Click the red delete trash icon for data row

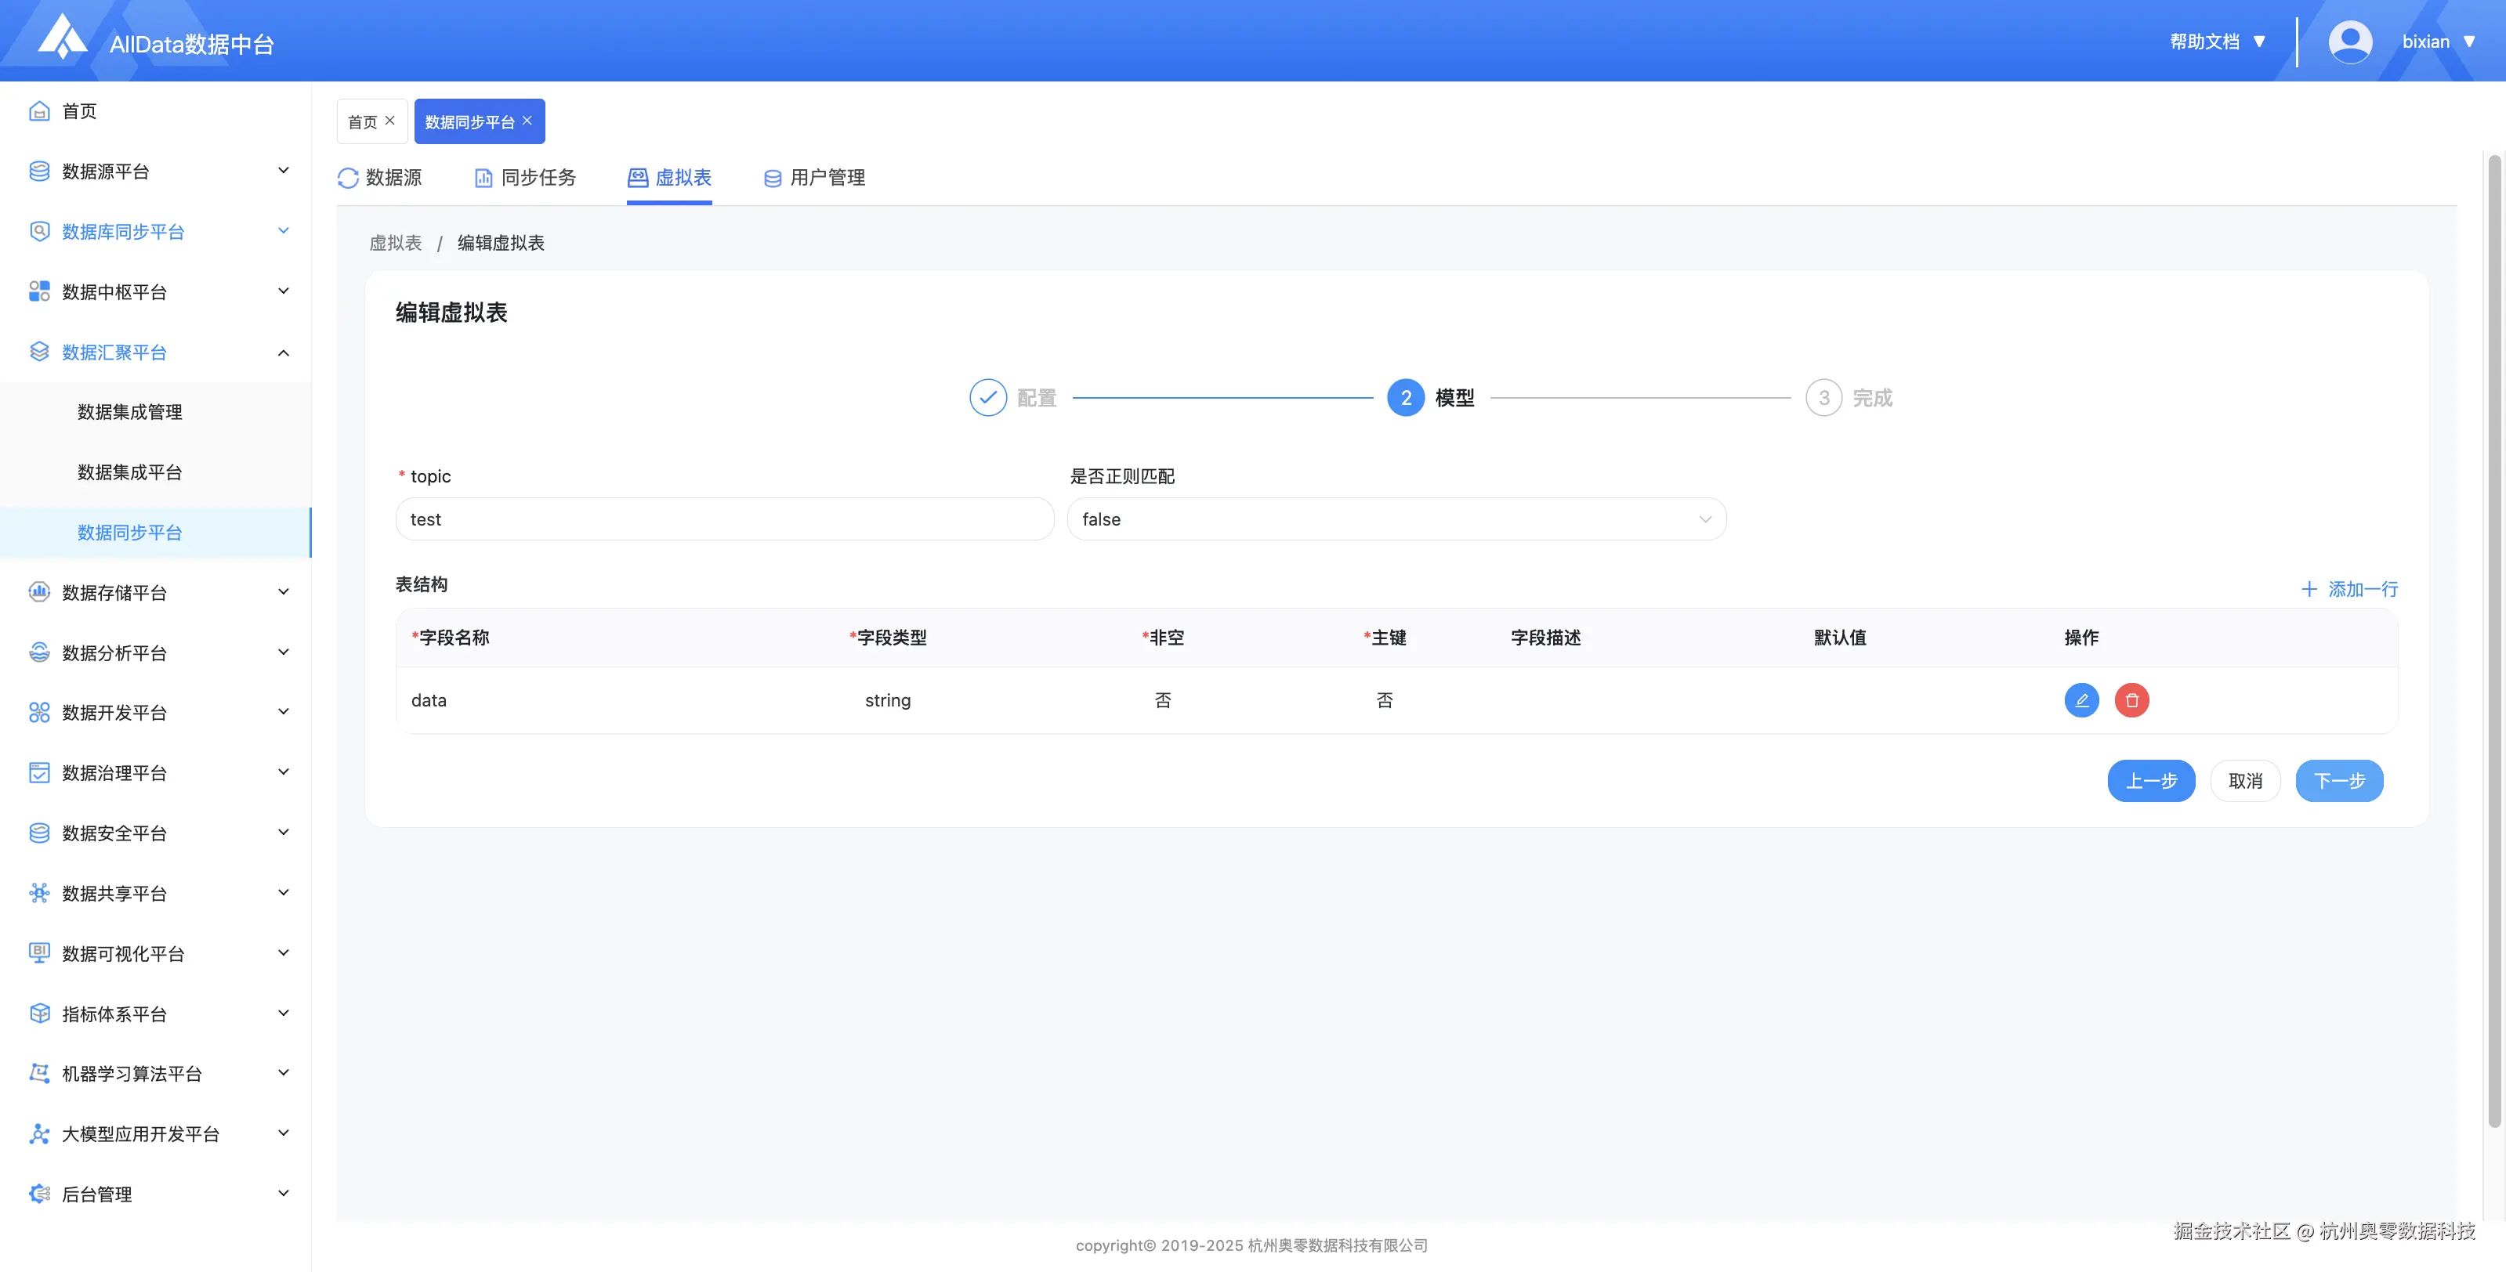[x=2131, y=700]
